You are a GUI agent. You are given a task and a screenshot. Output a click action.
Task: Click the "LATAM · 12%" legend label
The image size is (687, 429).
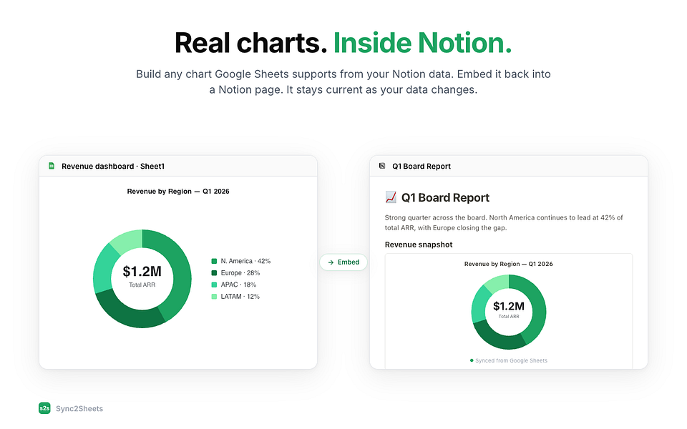(240, 297)
